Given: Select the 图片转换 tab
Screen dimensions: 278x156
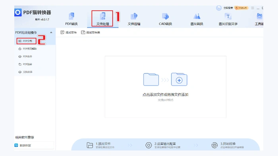Looking at the screenshot, I should 197,19.
